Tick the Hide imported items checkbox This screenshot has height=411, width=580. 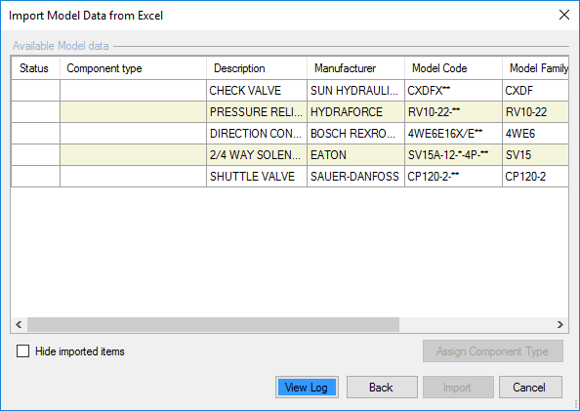coord(22,351)
